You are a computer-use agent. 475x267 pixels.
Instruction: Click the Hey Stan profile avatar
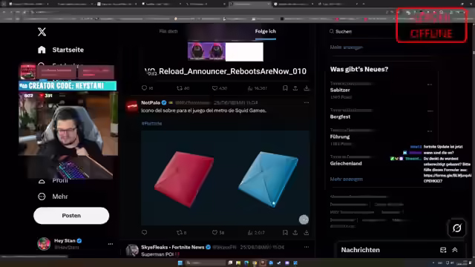(44, 244)
